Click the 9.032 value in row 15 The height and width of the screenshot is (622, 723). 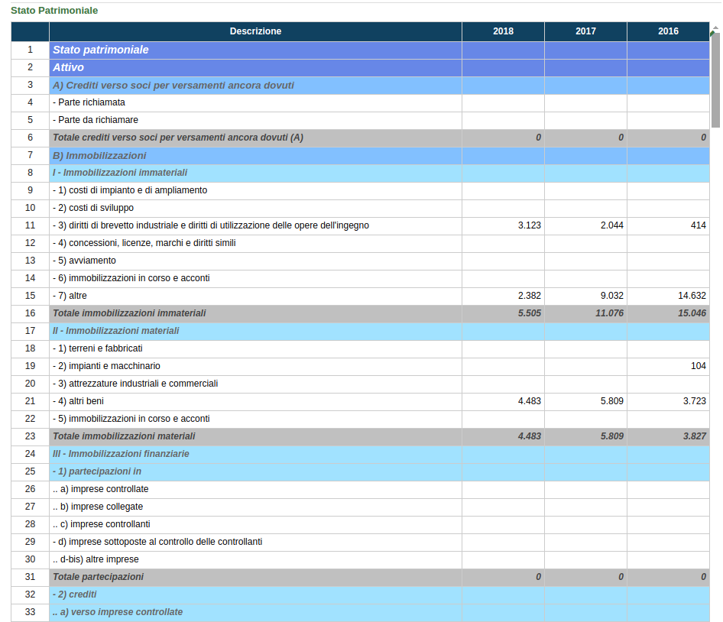tap(612, 296)
